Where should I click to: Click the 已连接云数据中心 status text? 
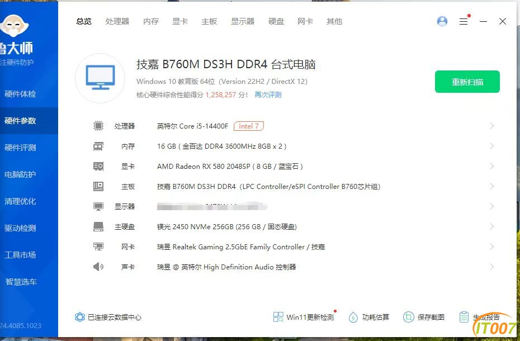(115, 318)
